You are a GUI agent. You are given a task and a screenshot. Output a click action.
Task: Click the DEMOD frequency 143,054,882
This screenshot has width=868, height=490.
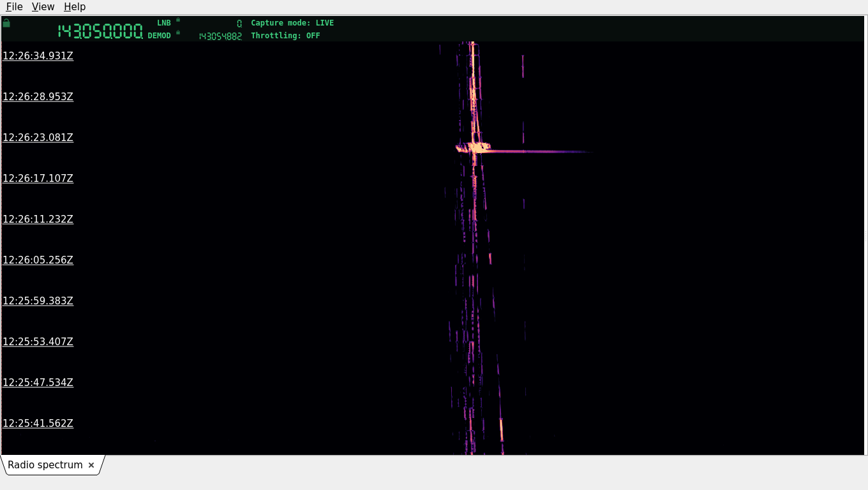coord(220,36)
